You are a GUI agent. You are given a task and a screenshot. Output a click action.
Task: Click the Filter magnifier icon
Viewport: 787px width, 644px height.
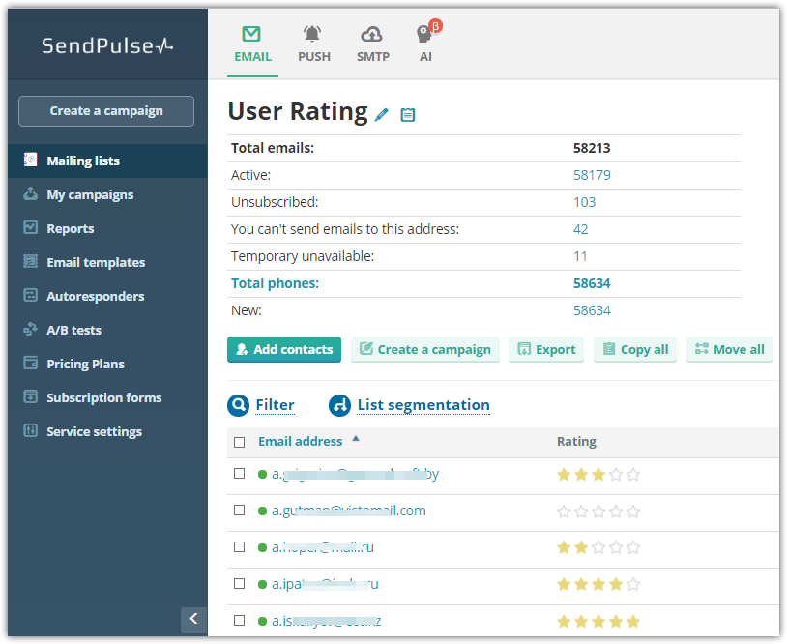tap(238, 405)
